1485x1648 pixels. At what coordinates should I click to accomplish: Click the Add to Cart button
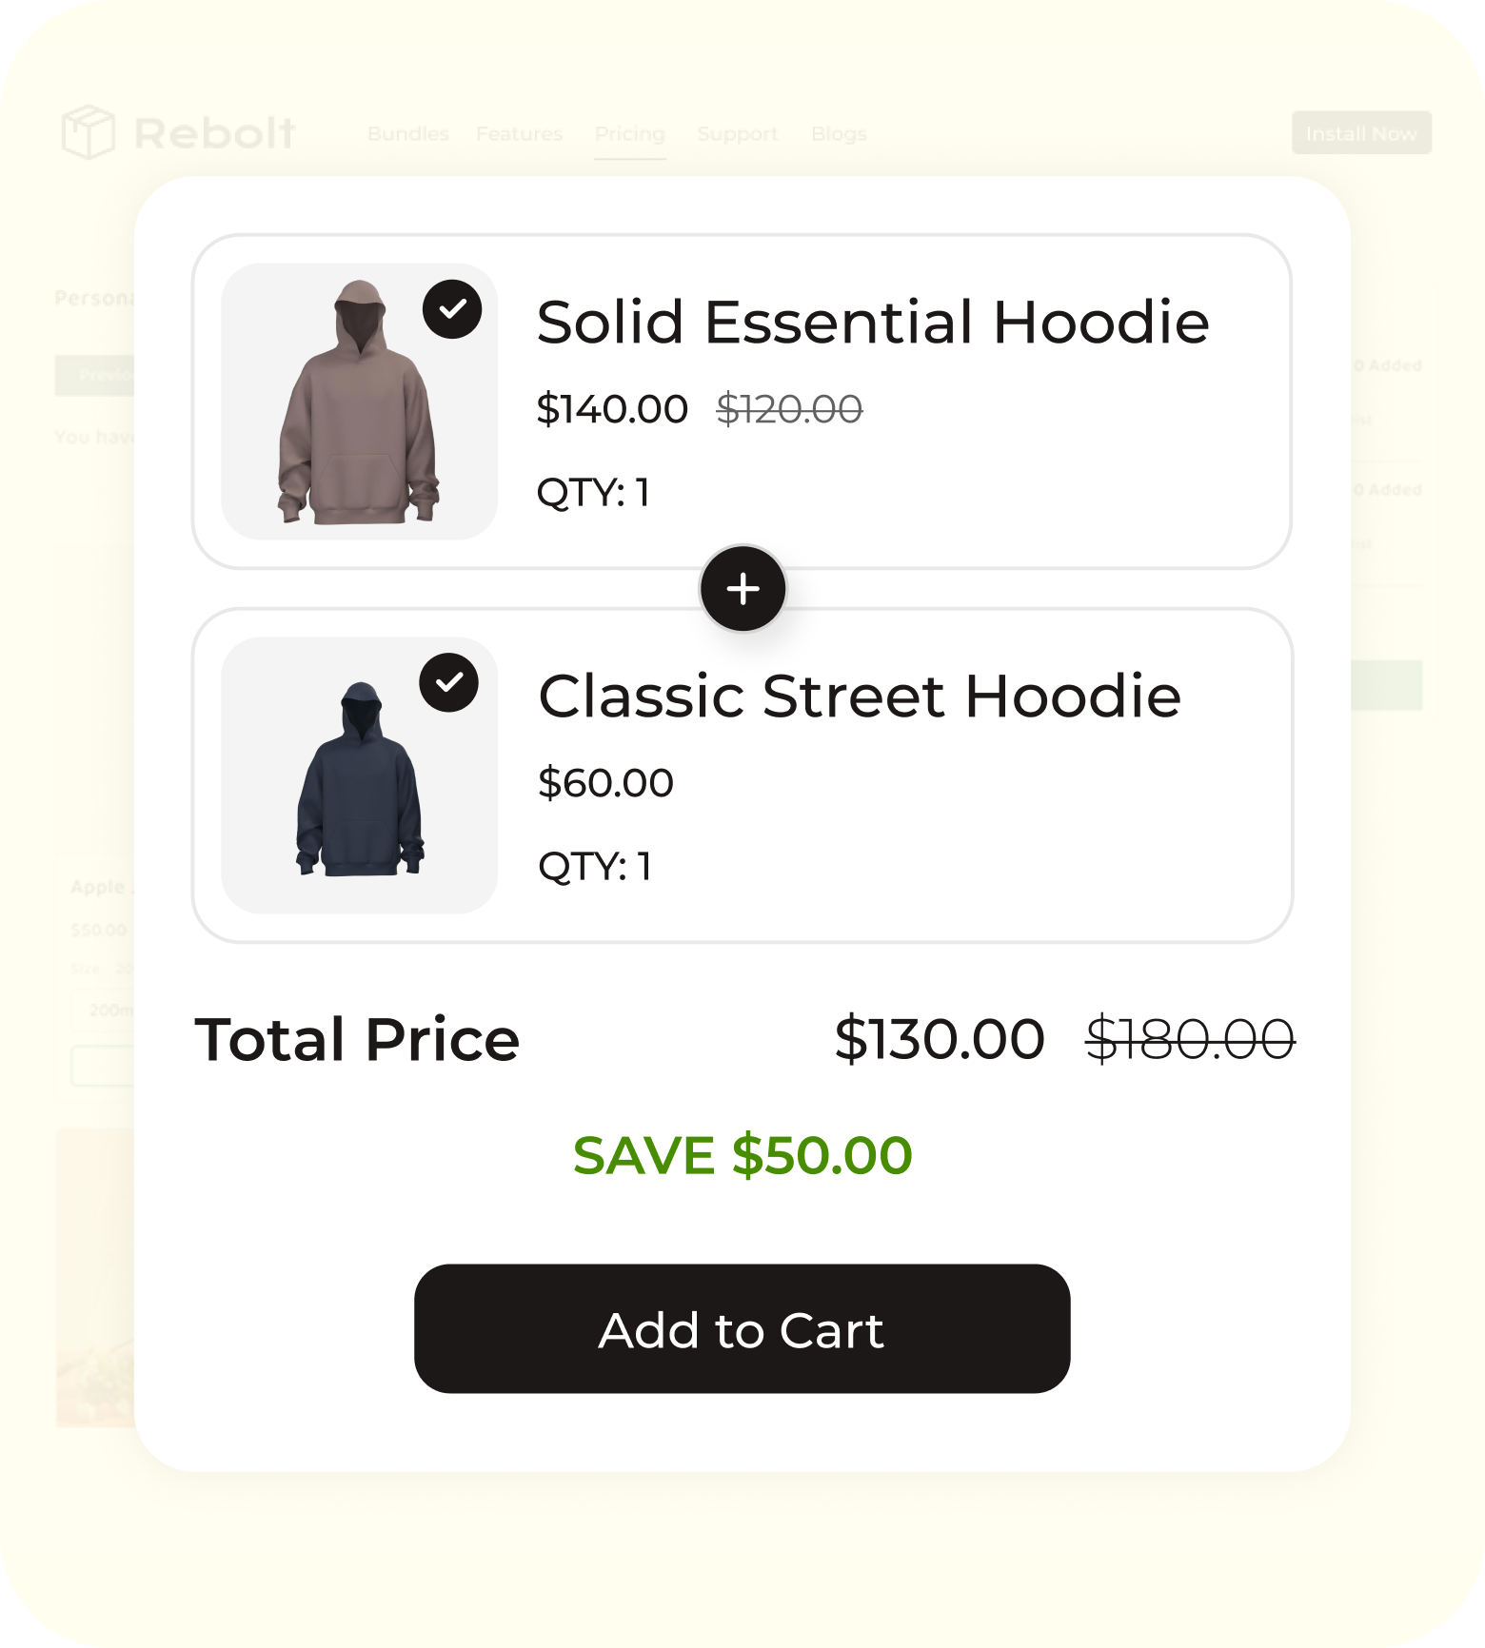tap(742, 1328)
